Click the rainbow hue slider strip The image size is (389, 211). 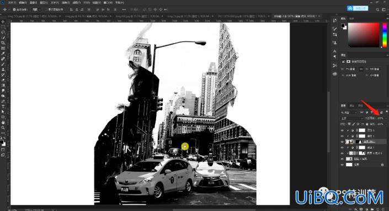385,35
